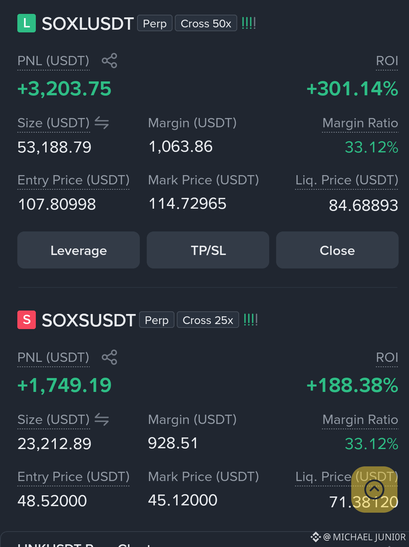
Task: Swap size unit for SOXLUSDT position
Action: (x=102, y=123)
